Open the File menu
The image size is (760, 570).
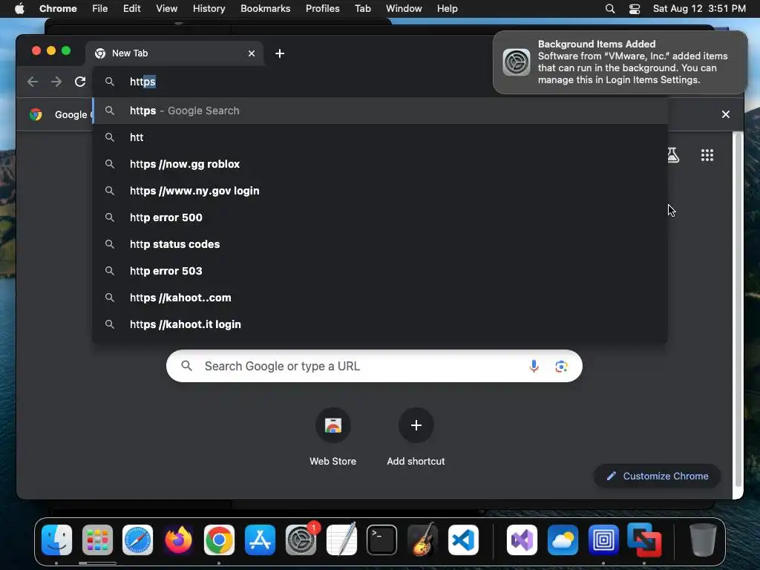point(100,9)
